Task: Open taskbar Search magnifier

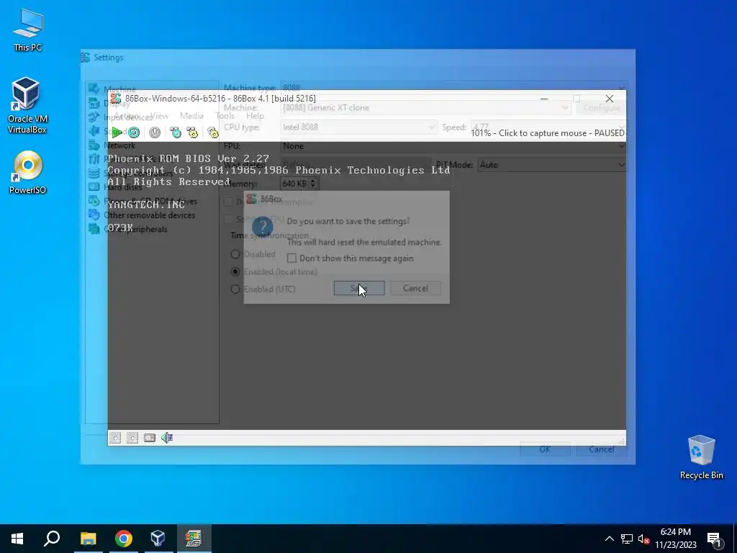Action: pyautogui.click(x=52, y=539)
